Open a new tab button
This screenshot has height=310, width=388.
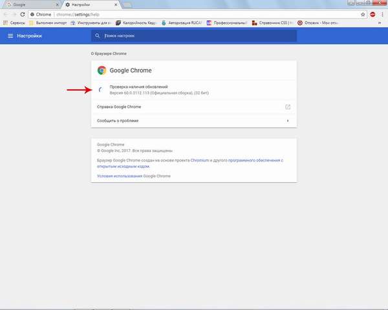click(127, 5)
